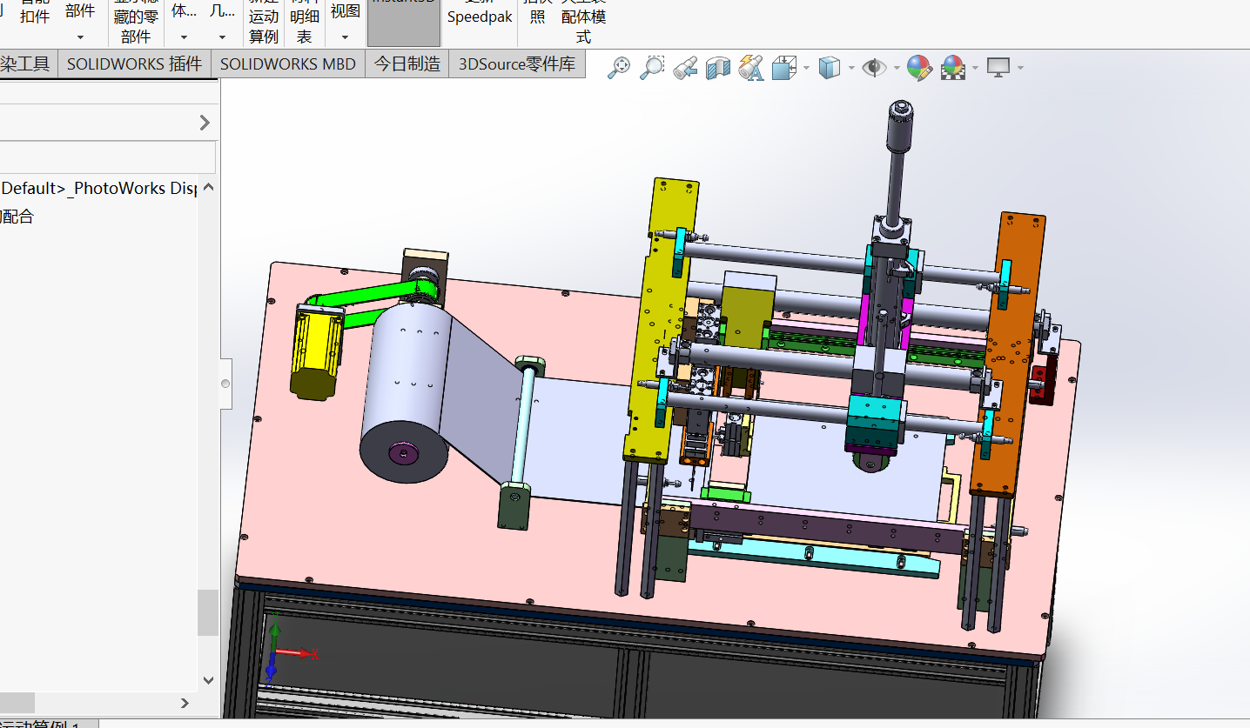Open the Edit Appearance color ball
Screen dimensions: 1250x728
coord(919,68)
